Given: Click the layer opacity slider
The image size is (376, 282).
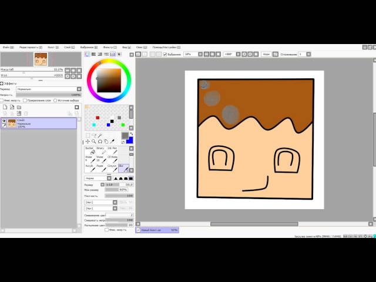Looking at the screenshot, I should pos(49,95).
